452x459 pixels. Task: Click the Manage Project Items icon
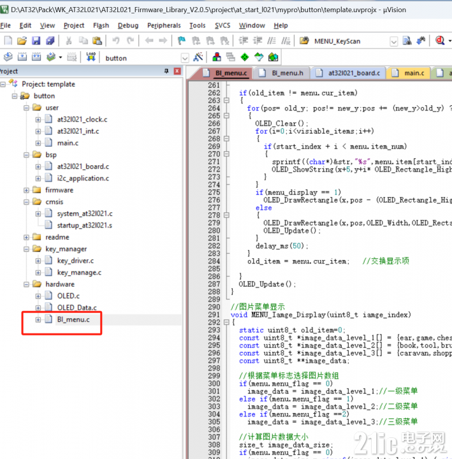[217, 57]
